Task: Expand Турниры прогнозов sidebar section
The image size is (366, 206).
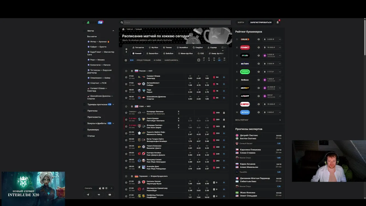Action: [x=113, y=104]
